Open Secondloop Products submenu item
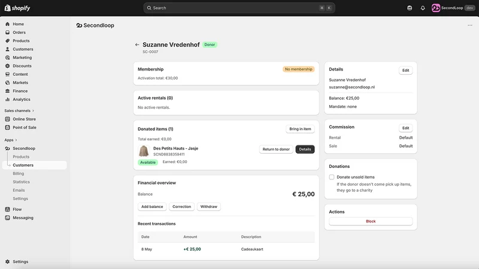This screenshot has width=479, height=269. click(x=21, y=157)
